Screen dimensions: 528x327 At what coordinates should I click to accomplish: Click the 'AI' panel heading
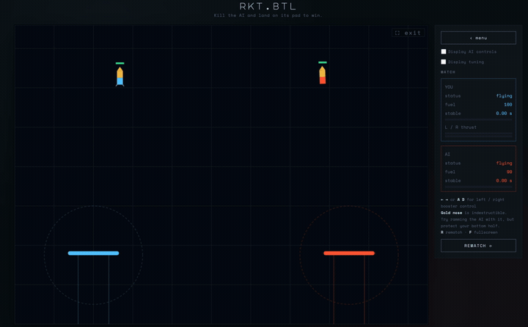[x=447, y=154]
